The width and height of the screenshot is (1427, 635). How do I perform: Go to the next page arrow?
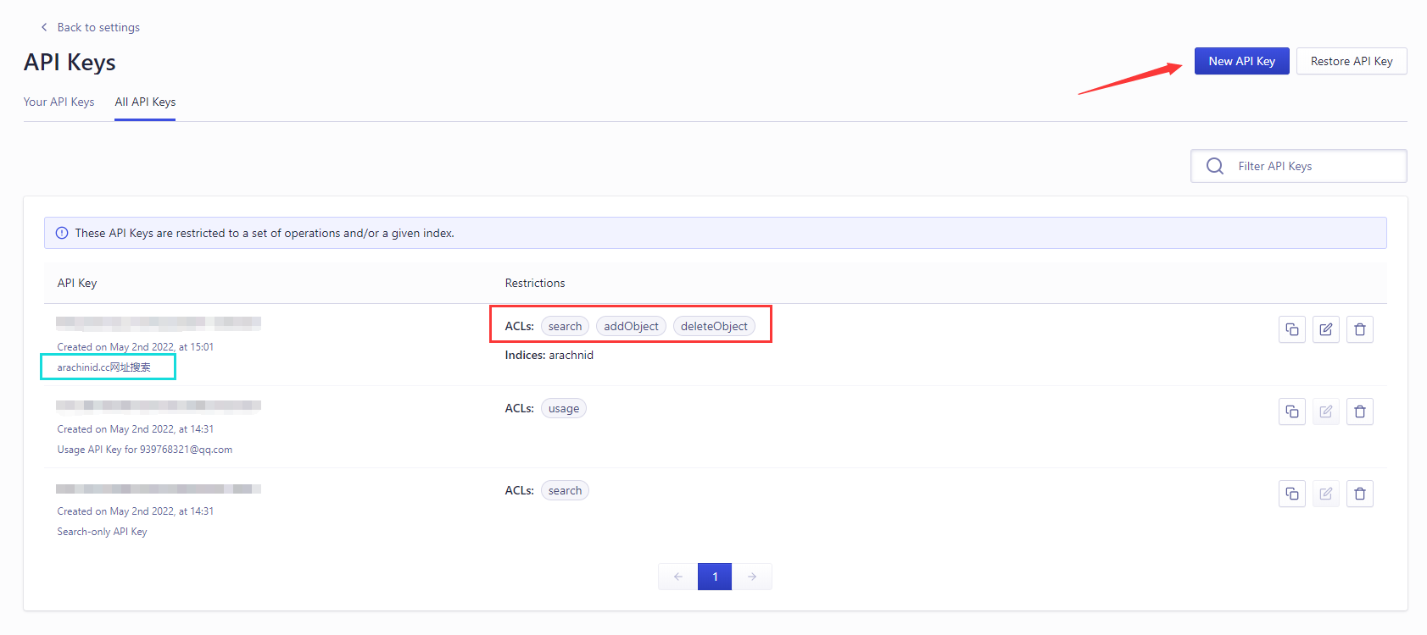[752, 577]
